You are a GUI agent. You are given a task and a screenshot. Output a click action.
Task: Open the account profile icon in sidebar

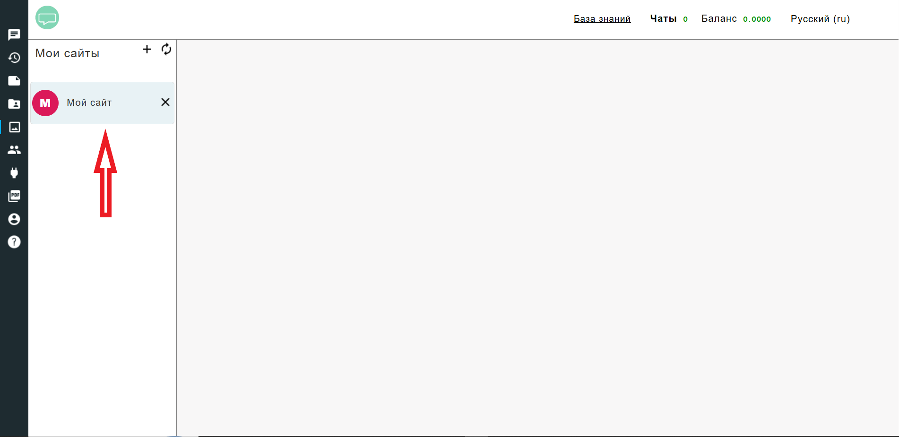coord(14,219)
